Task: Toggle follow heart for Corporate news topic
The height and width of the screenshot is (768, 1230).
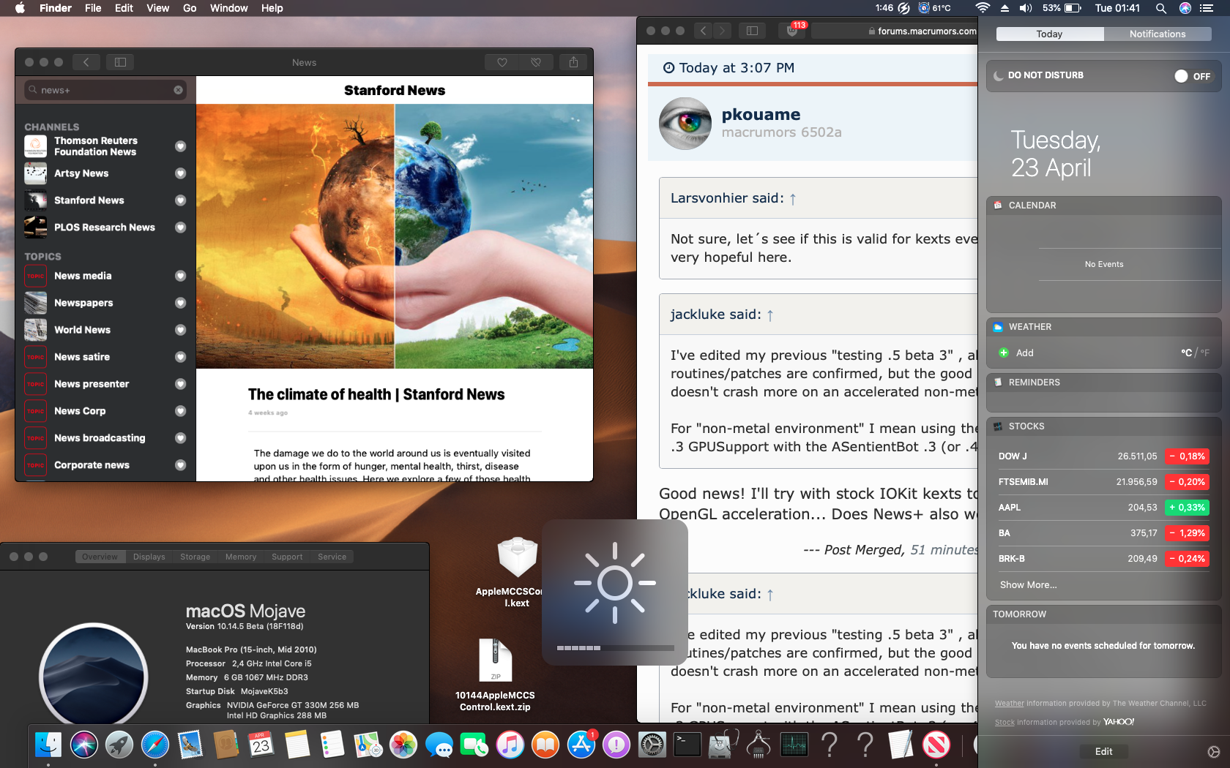Action: 180,465
